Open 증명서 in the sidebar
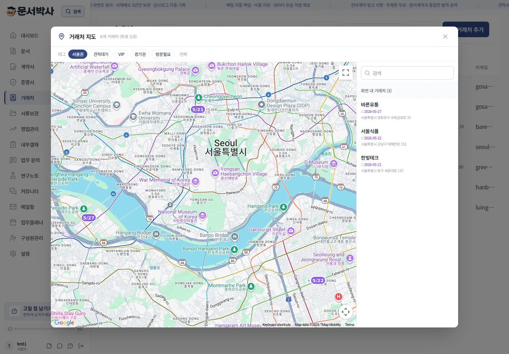The width and height of the screenshot is (509, 354). tap(27, 82)
